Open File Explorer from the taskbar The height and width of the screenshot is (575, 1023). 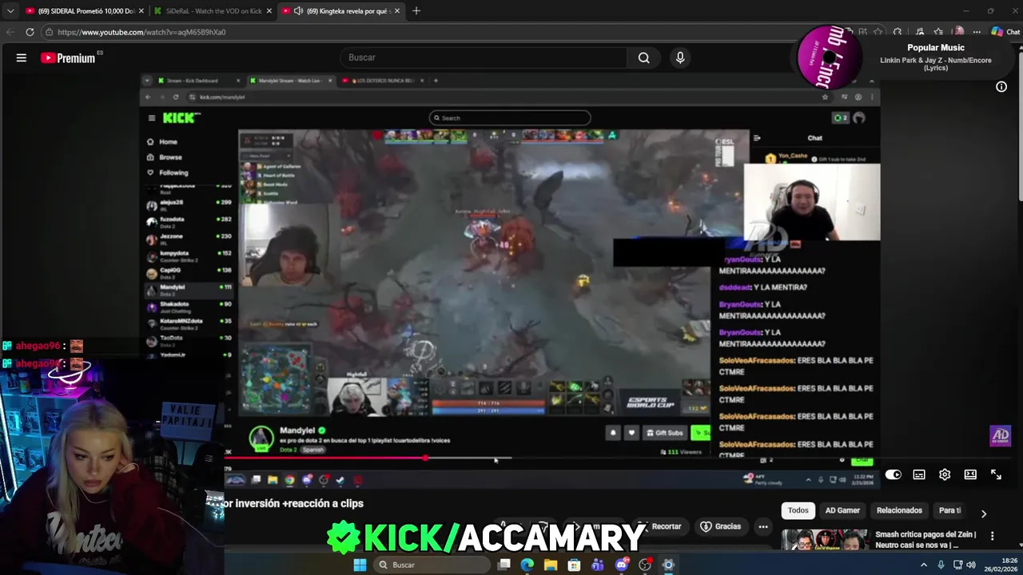551,565
